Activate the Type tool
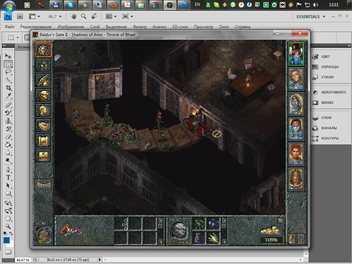Image resolution: width=352 pixels, height=264 pixels. (8, 177)
